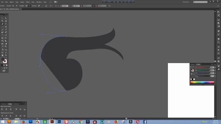Screen dimensions: 221x124
Task: Select the Mesh tool
Action: point(2,44)
